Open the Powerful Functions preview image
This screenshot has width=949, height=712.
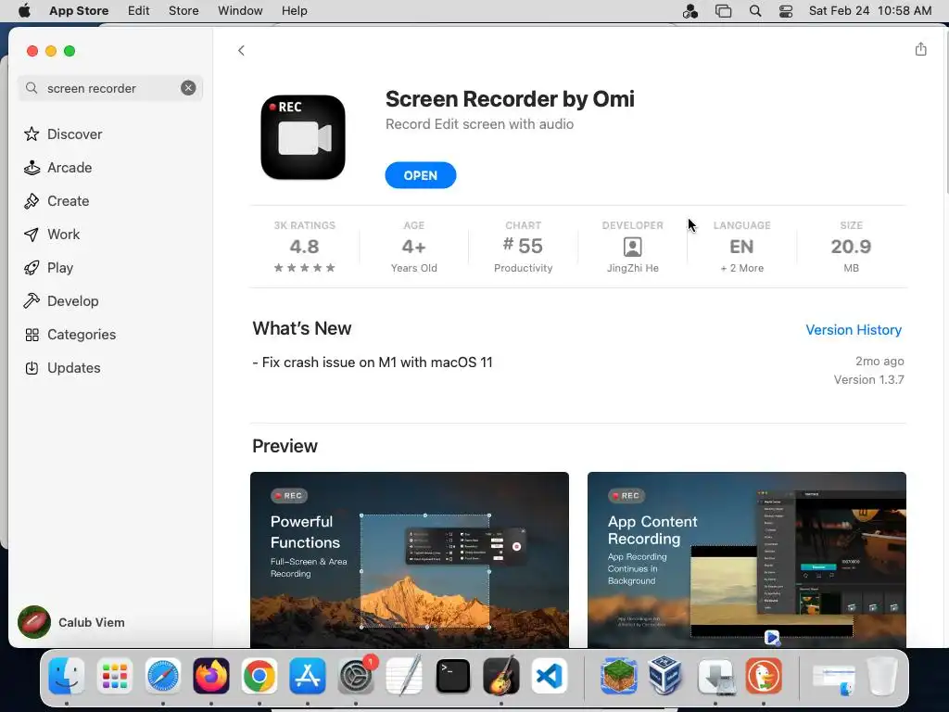409,559
